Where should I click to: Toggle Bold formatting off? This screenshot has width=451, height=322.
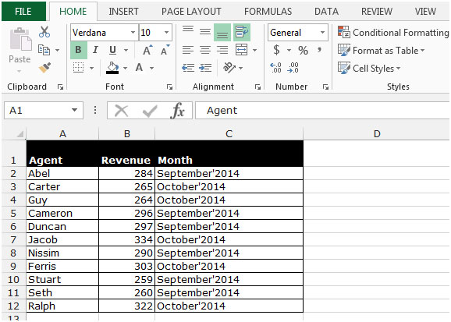[x=79, y=50]
